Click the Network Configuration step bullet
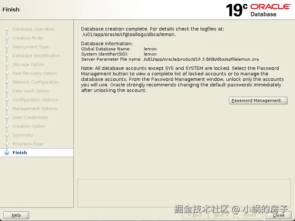This screenshot has height=221, width=295. pyautogui.click(x=7, y=82)
